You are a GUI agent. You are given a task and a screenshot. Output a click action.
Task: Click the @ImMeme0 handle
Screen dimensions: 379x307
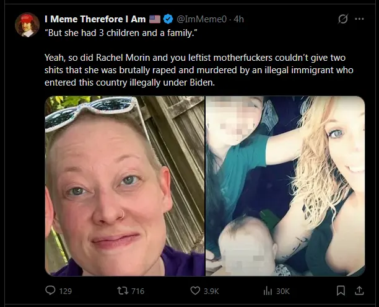pos(201,19)
